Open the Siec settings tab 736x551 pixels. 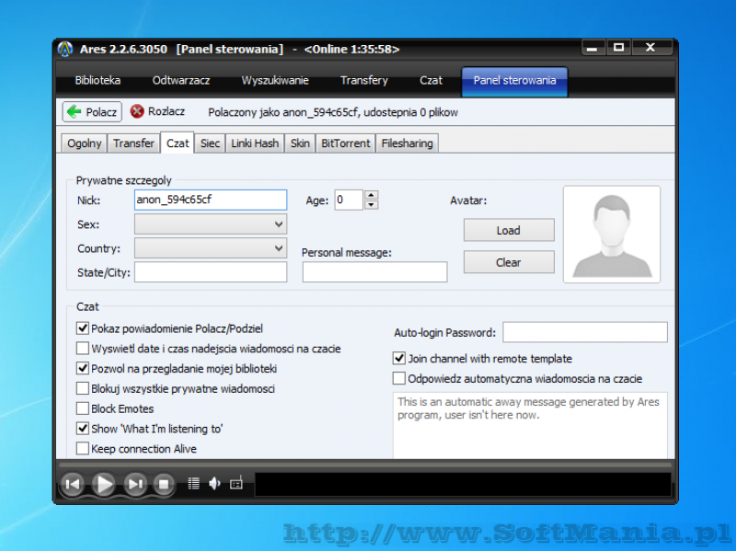pyautogui.click(x=210, y=143)
